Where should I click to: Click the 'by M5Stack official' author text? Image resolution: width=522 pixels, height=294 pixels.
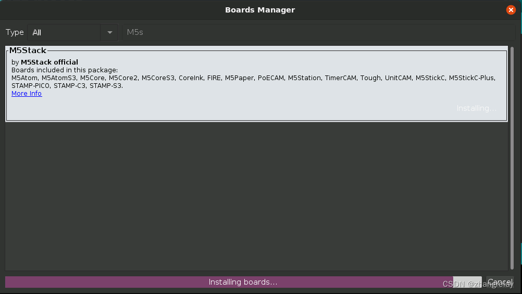45,62
